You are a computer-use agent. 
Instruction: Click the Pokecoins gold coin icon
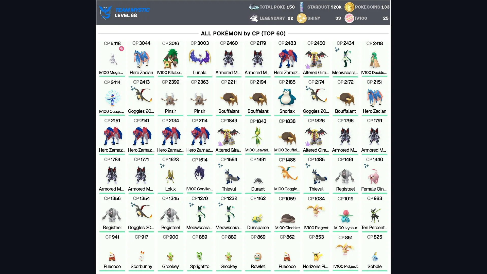349,7
